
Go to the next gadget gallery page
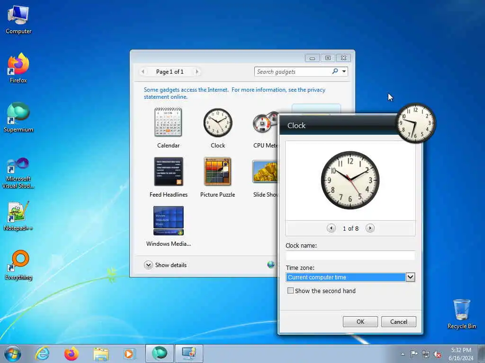[x=197, y=72]
